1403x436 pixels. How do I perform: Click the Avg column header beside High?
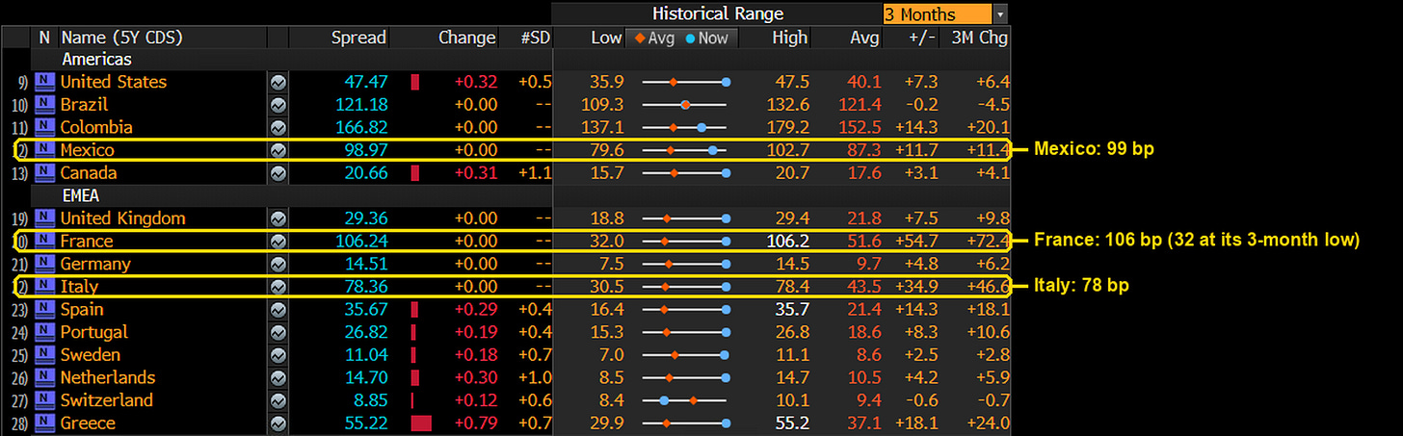865,38
